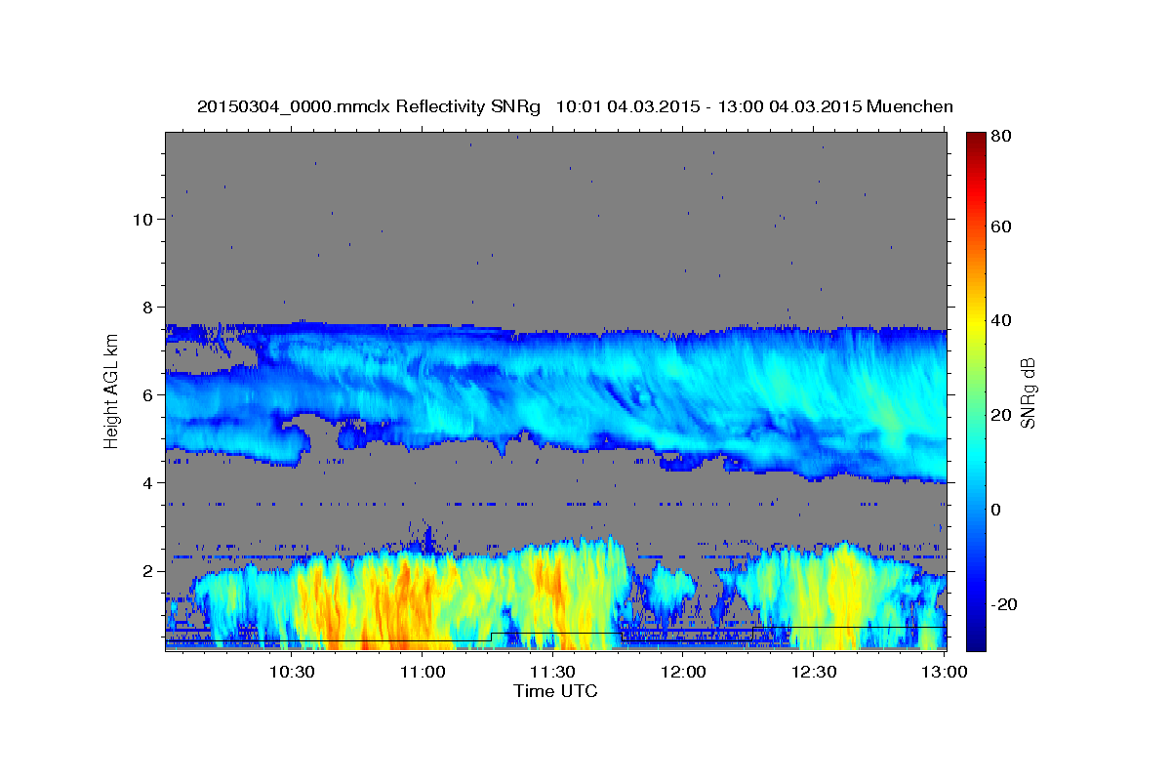Screen dimensions: 1171x781
Task: Click the 'SNRg dB' colorbar label
Action: (1027, 393)
